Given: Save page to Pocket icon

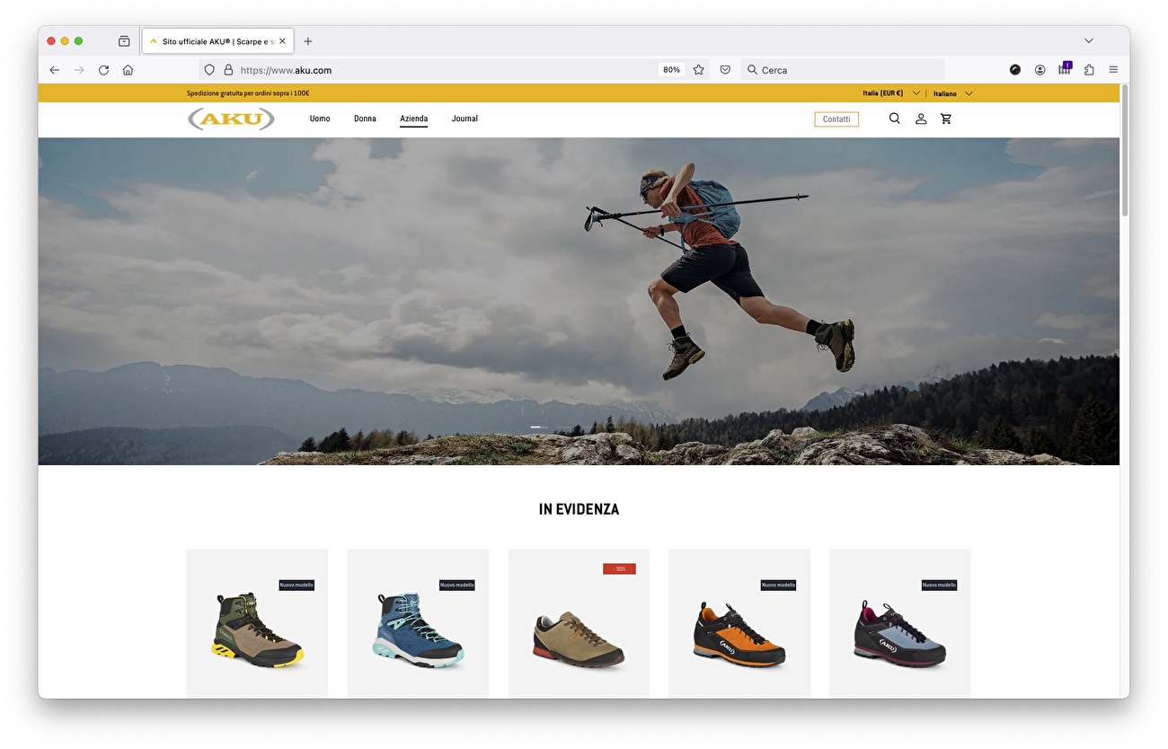Looking at the screenshot, I should (x=725, y=70).
